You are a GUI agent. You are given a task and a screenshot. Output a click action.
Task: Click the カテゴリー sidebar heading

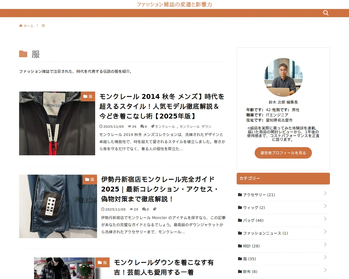click(283, 178)
